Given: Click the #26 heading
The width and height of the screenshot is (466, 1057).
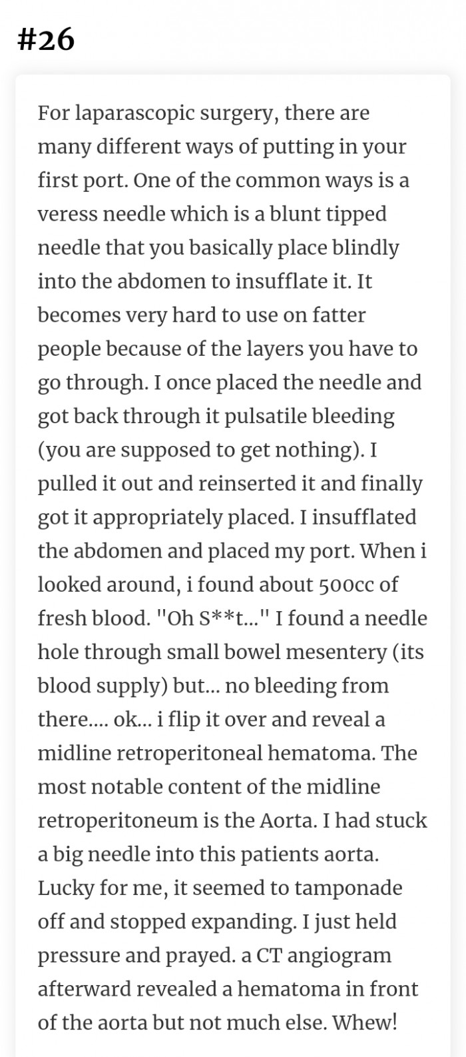Looking at the screenshot, I should (x=45, y=40).
